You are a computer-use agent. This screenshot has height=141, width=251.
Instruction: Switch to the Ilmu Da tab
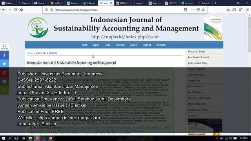click(x=155, y=3)
